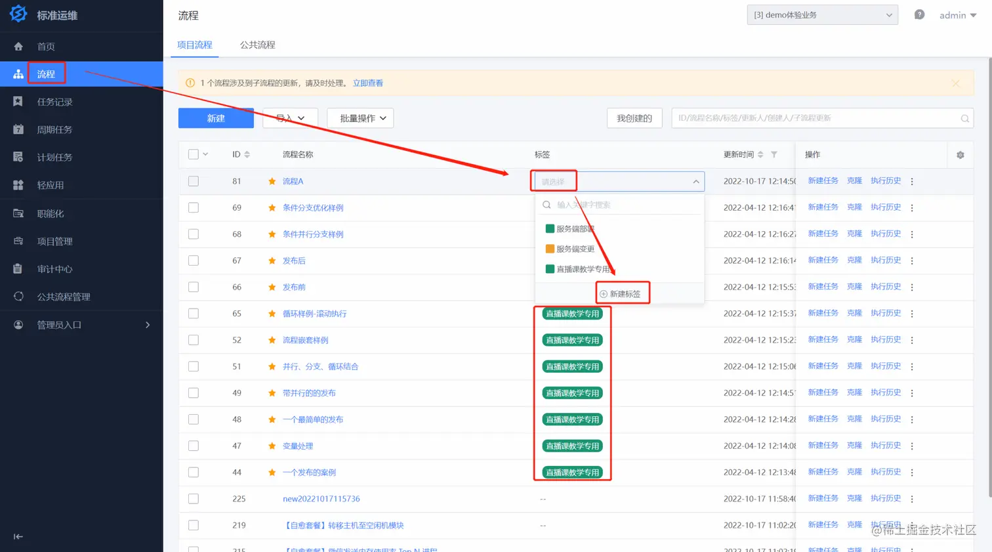Click the green swatch beside 服务端部署

[550, 229]
